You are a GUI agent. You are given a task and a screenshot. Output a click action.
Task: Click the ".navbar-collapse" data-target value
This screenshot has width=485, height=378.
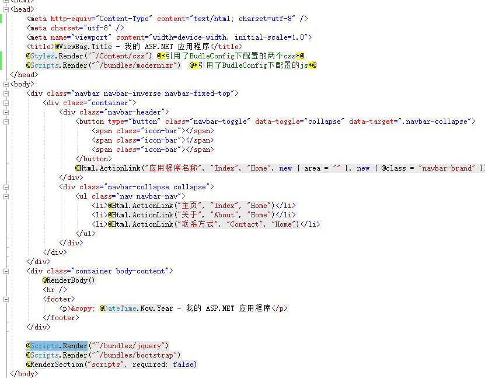(x=436, y=122)
